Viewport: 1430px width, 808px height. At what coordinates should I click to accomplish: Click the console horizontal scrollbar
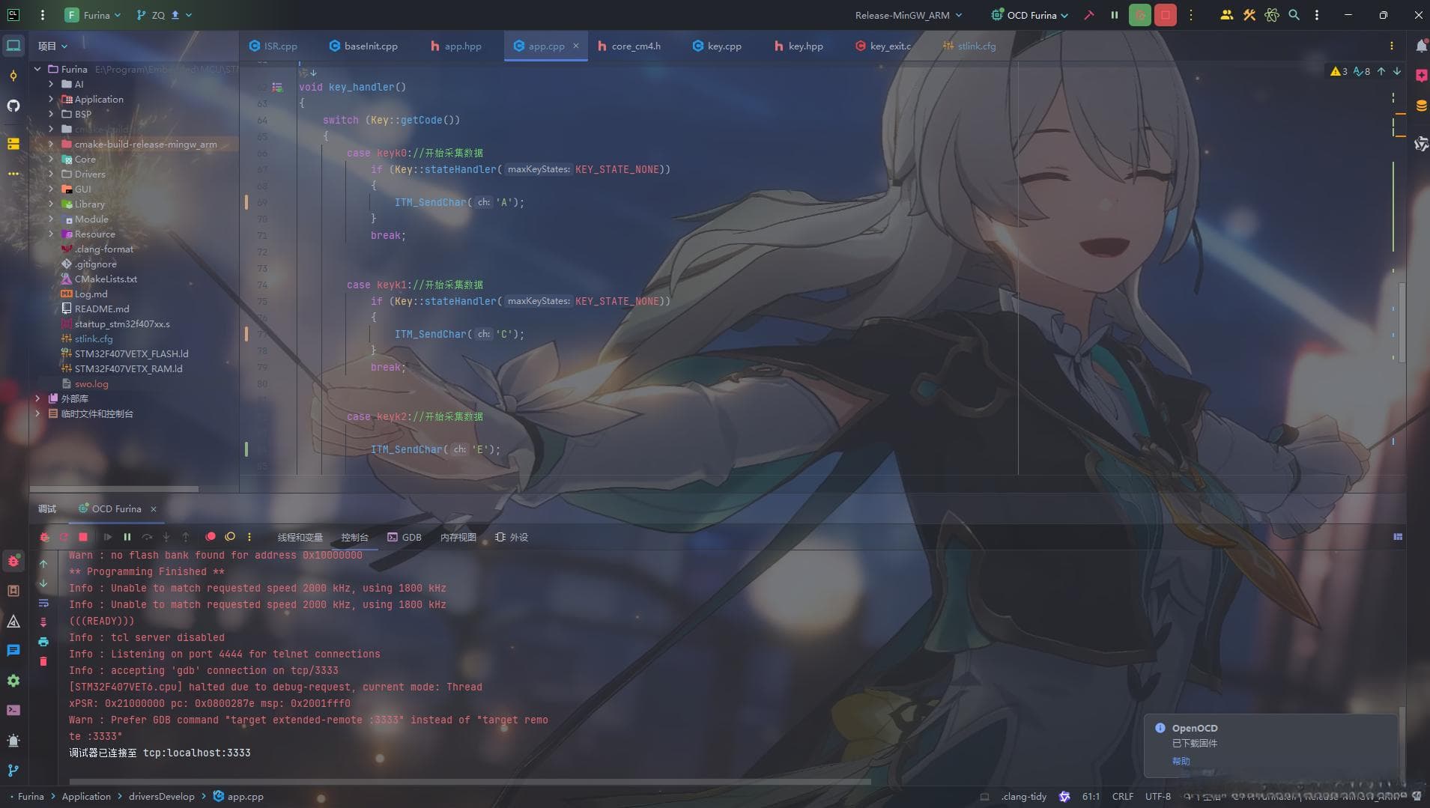click(x=470, y=782)
